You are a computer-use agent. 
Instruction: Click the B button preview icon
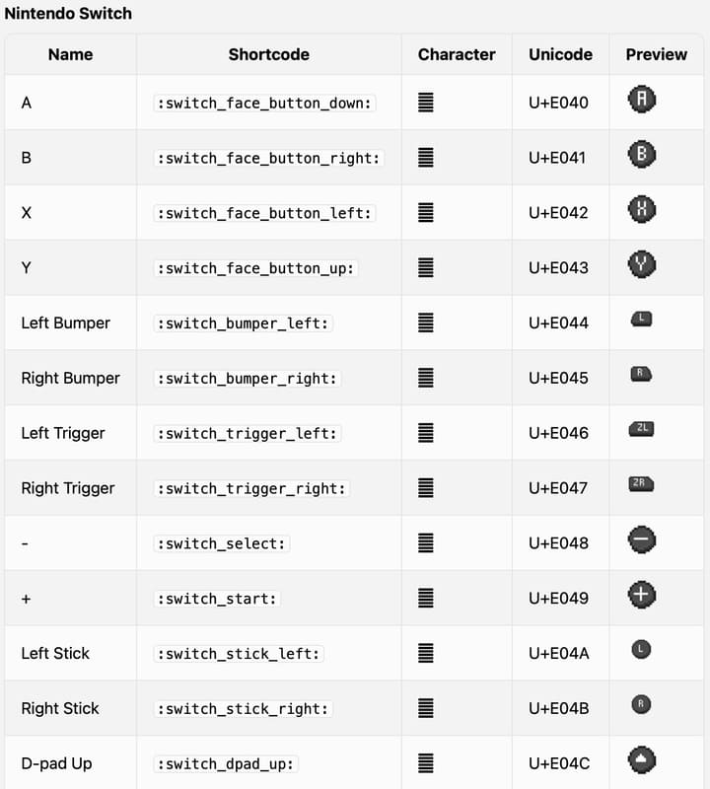click(x=641, y=155)
